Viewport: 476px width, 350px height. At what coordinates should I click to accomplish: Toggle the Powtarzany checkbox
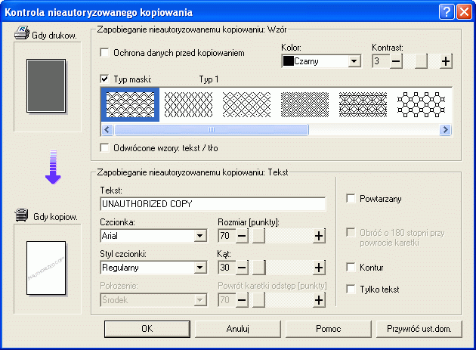pyautogui.click(x=351, y=198)
